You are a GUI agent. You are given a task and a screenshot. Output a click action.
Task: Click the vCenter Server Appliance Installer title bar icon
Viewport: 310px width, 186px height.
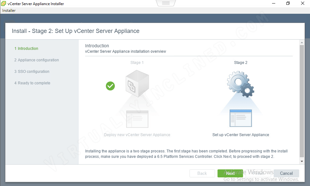coord(4,4)
